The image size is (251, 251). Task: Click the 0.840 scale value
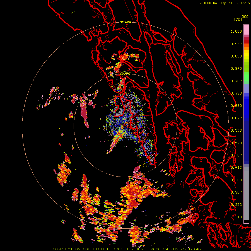click(x=236, y=69)
